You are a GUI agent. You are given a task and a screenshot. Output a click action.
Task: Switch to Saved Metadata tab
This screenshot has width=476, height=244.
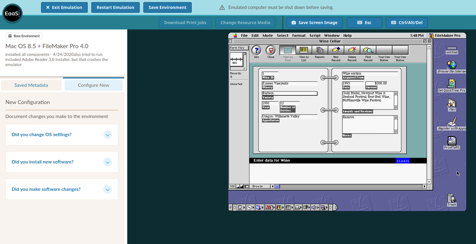[x=31, y=85]
